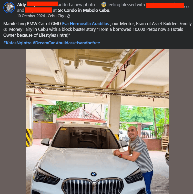Open the #KatasNgIntra hashtag
The image size is (193, 194).
point(17,43)
